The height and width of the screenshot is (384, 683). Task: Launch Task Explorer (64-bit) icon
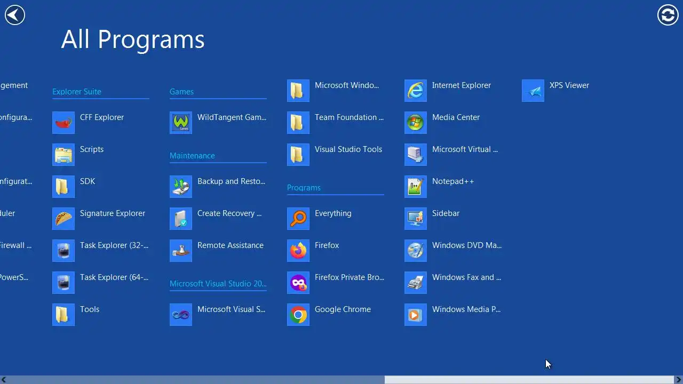coord(63,283)
